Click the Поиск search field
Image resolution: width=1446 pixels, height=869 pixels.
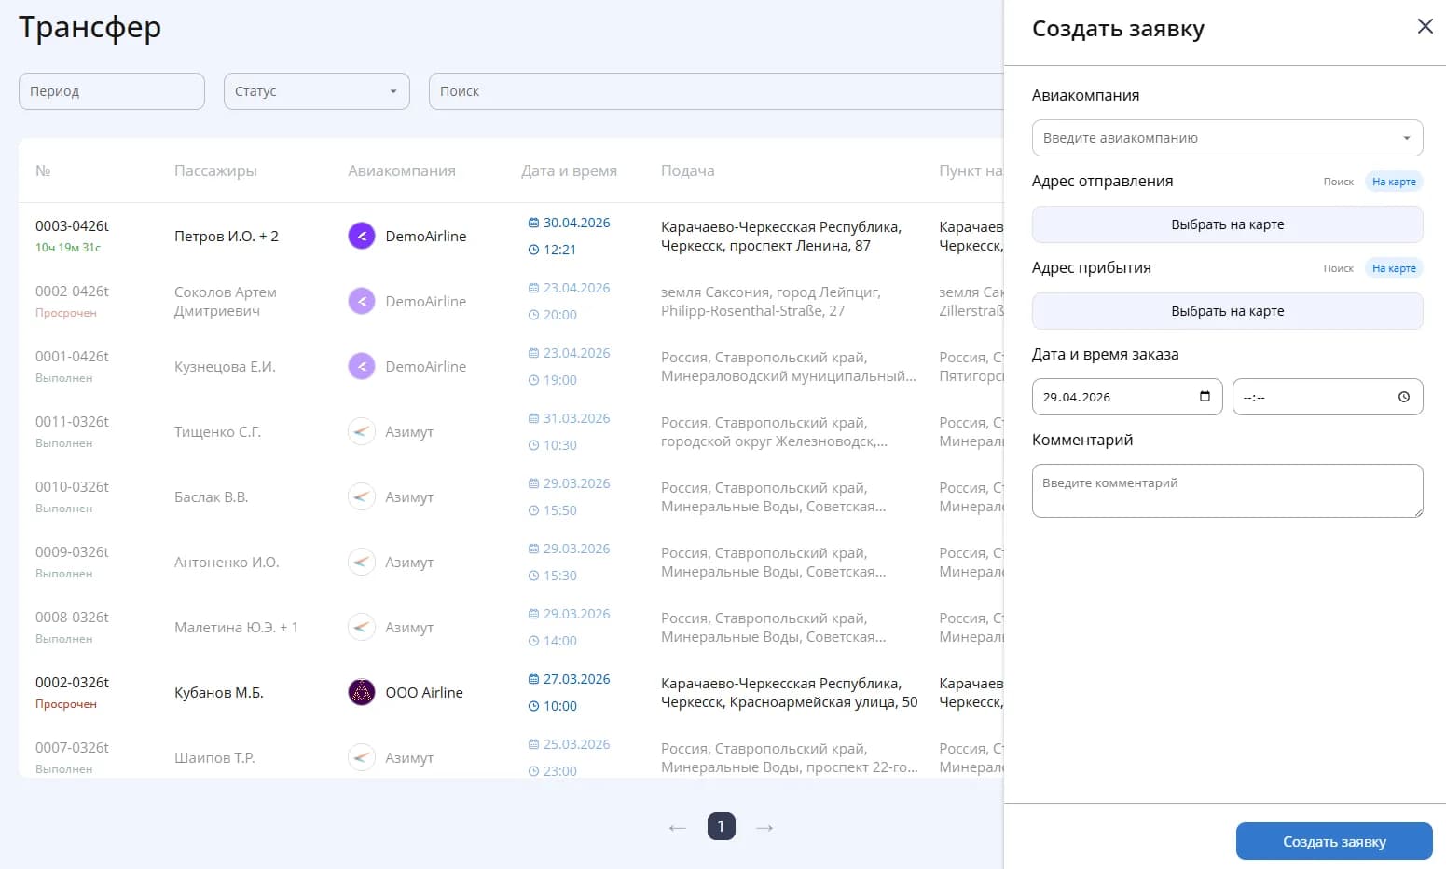pyautogui.click(x=716, y=91)
